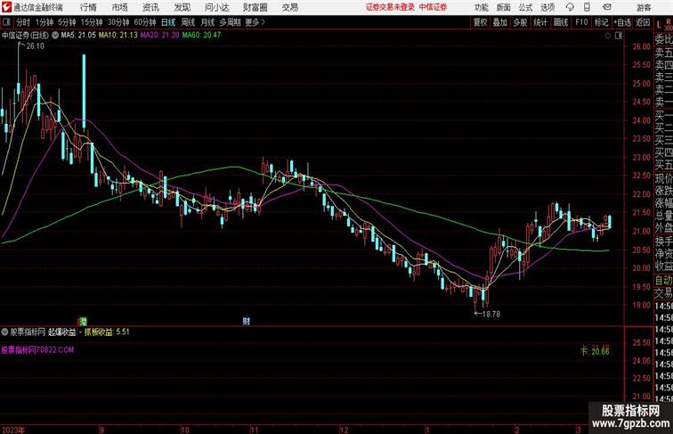Click the red 中信证券 broker link
The width and height of the screenshot is (673, 434).
click(x=433, y=7)
